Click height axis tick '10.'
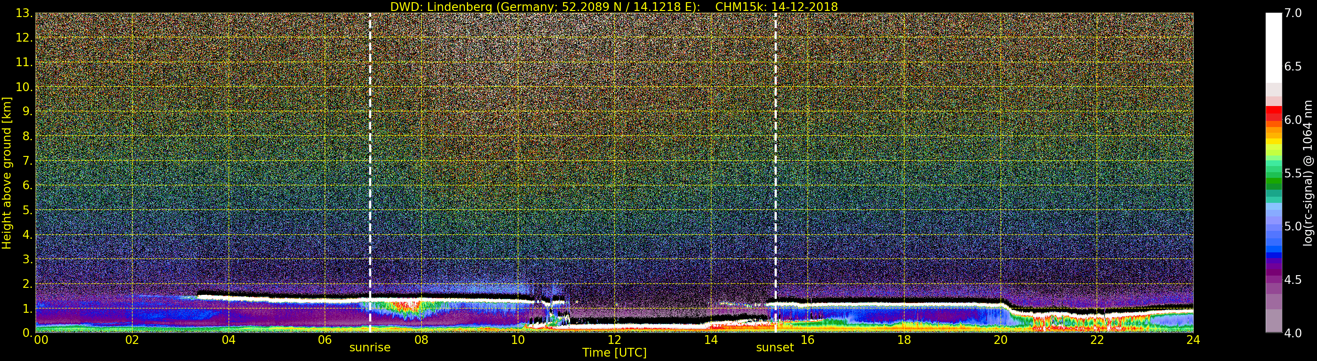The height and width of the screenshot is (361, 1317). pos(24,87)
